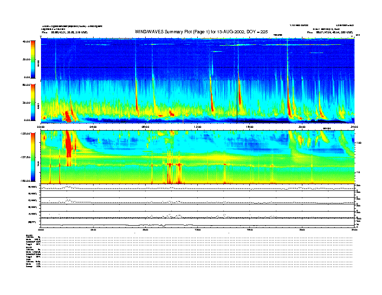This screenshot has height=295, width=382.
Task: Click the 04:00 tick label under the RAD1 spectrogram
Action: tap(93, 127)
